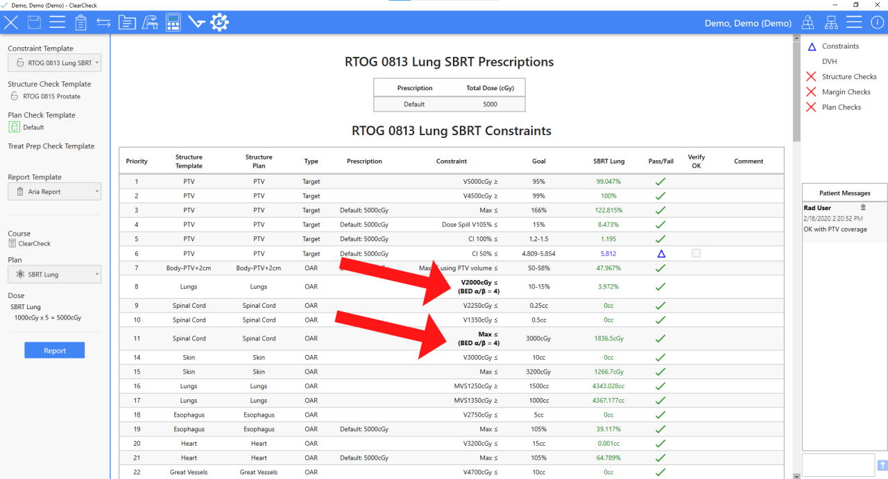Select the calculator checkmark toolbar icon
888x479 pixels.
pos(173,22)
